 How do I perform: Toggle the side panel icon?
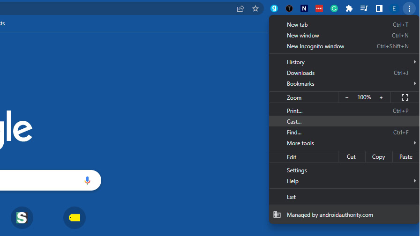click(x=379, y=8)
